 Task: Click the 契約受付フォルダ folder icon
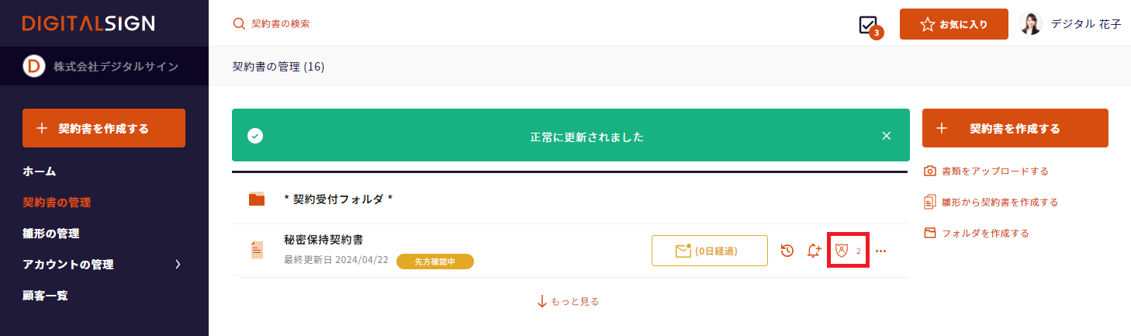coord(257,199)
